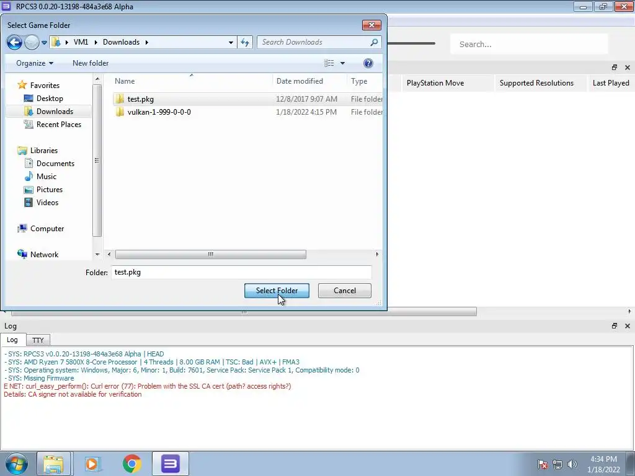Image resolution: width=635 pixels, height=476 pixels.
Task: Change the view with the view icon
Action: pyautogui.click(x=329, y=63)
